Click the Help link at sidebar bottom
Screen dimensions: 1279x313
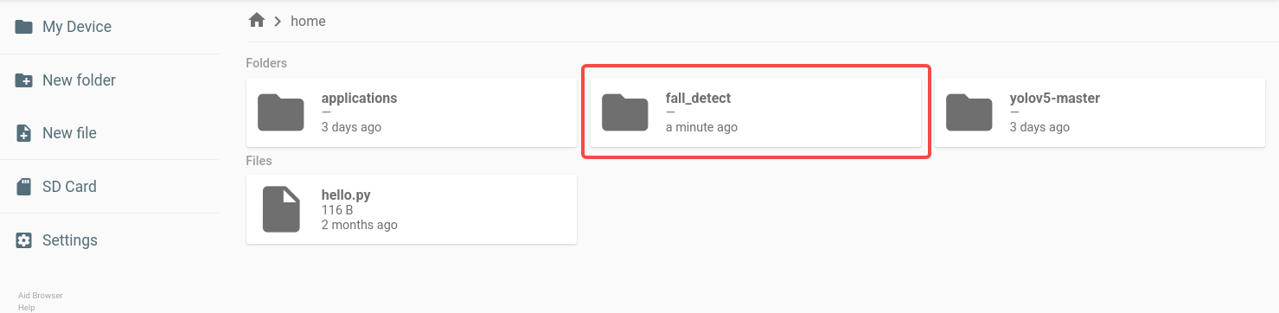click(x=26, y=307)
